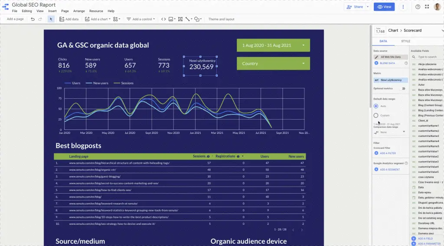This screenshot has width=444, height=246.
Task: Select the Client_Id field
Action: [423, 120]
